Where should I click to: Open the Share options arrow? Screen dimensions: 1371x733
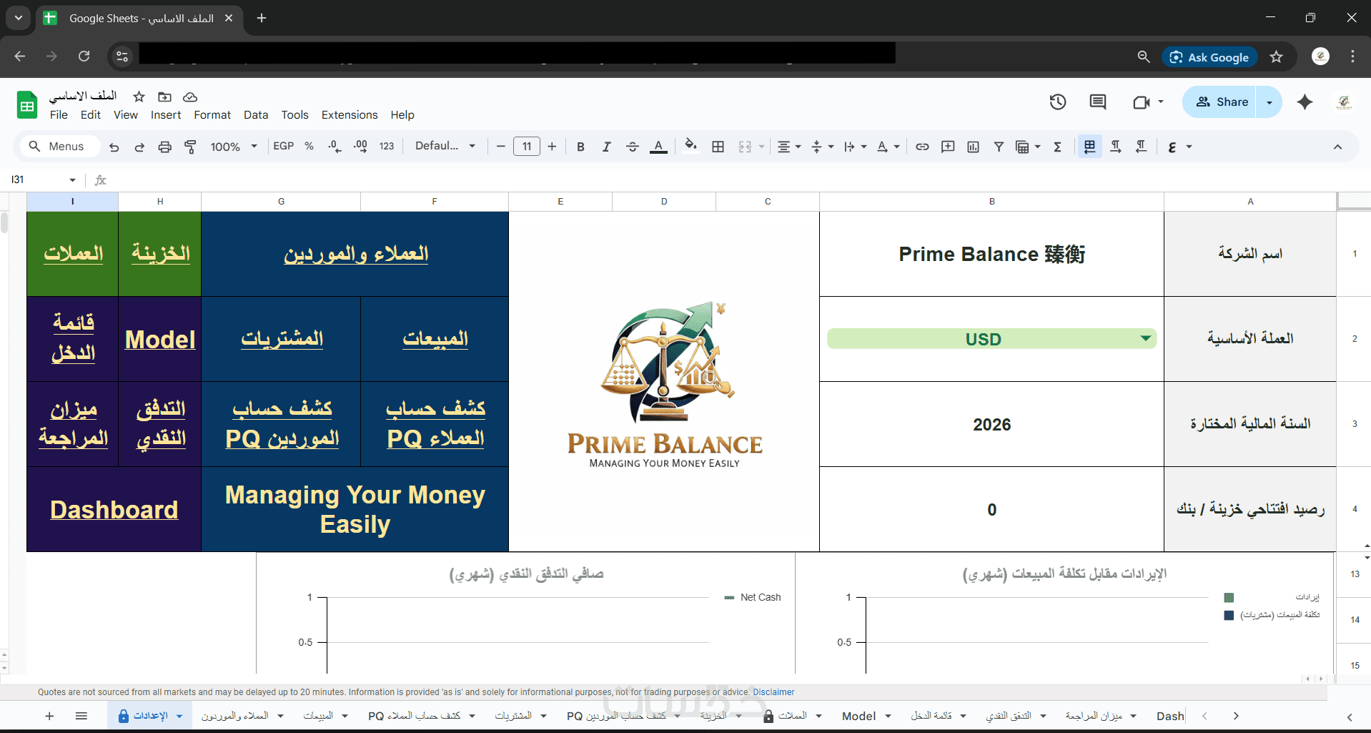[1269, 102]
